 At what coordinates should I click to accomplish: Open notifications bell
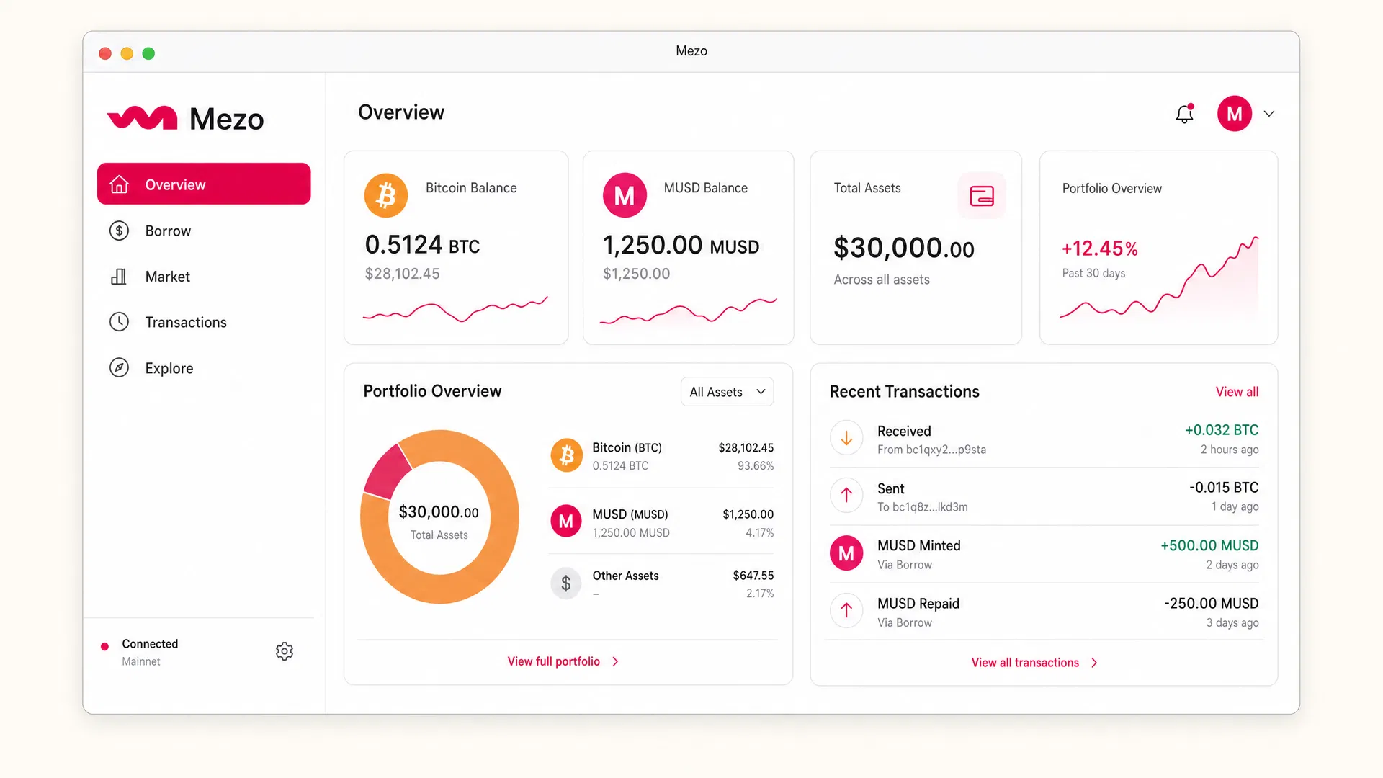pos(1185,113)
